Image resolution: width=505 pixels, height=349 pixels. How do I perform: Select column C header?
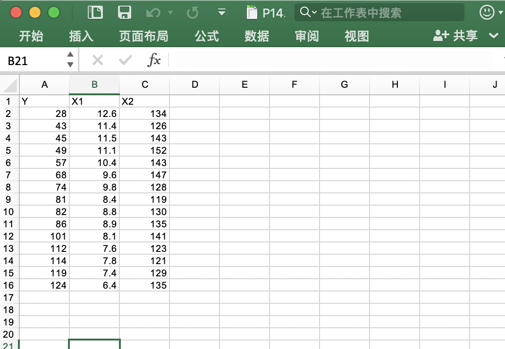(144, 85)
